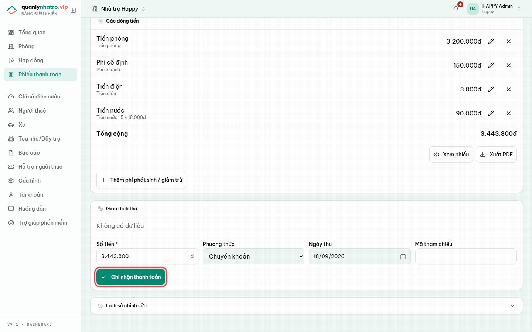Image resolution: width=532 pixels, height=332 pixels.
Task: Edit the Tiền phòng line item
Action: (491, 41)
